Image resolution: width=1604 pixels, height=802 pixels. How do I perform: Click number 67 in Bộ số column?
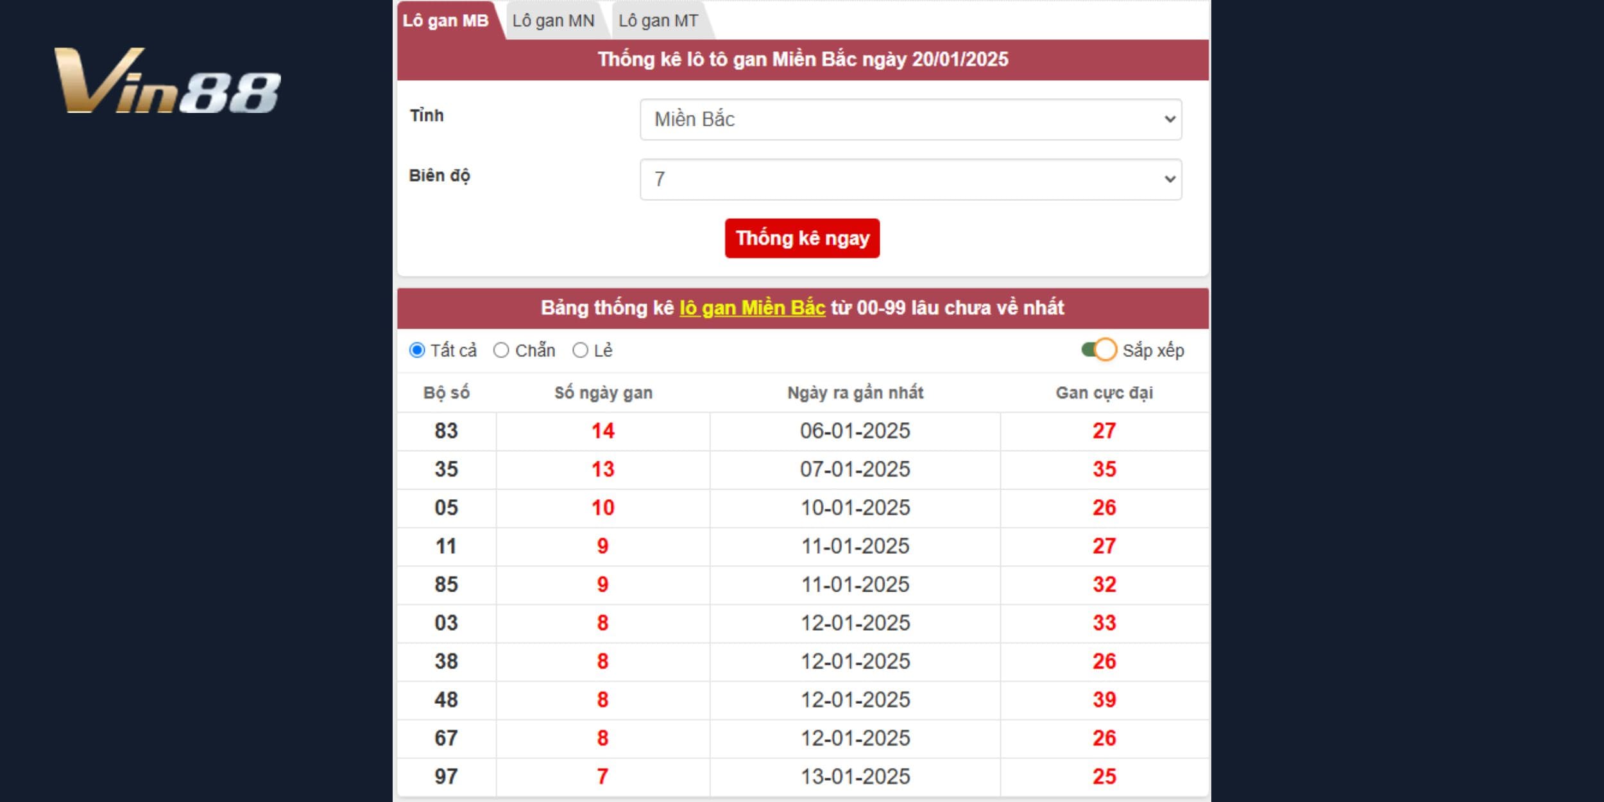coord(447,738)
